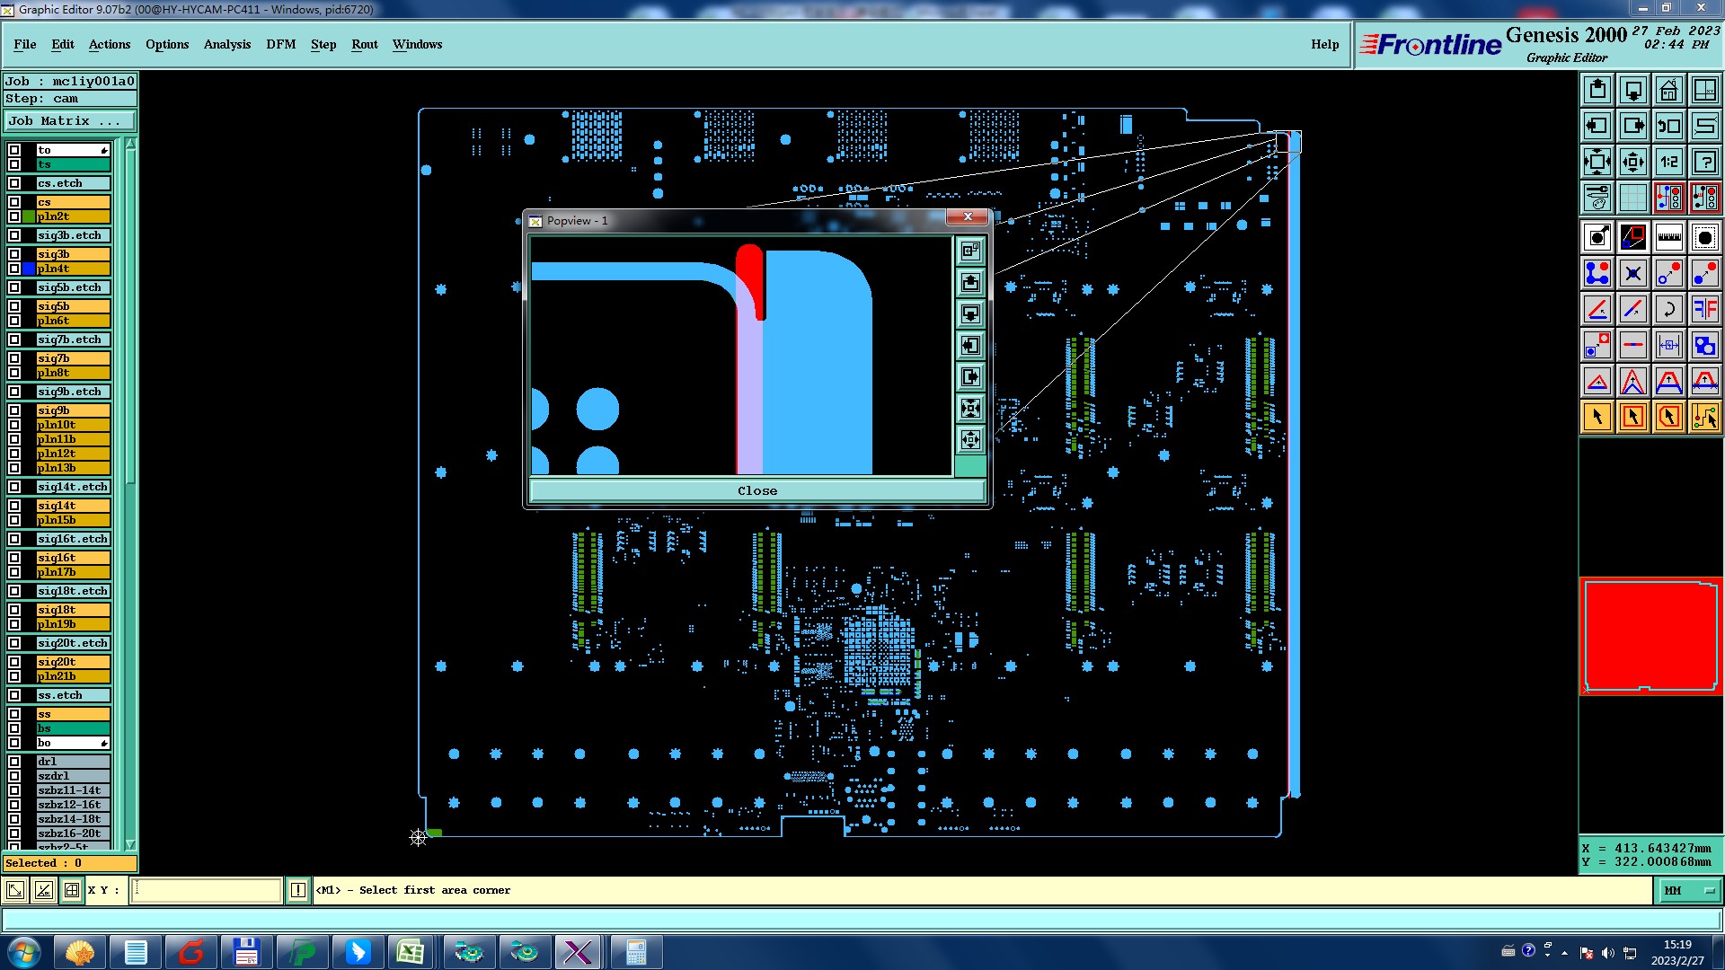Screen dimensions: 1725x970
Task: Click the Job Matrix button
Action: [70, 120]
